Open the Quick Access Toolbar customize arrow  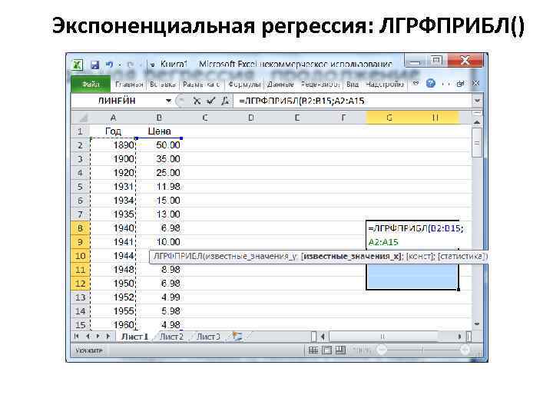click(x=152, y=65)
